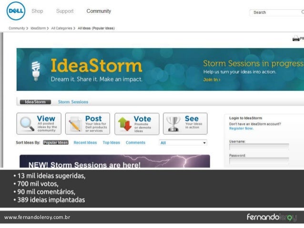304x228 pixels.
Task: Switch to Storm Sessions tab
Action: (x=73, y=102)
